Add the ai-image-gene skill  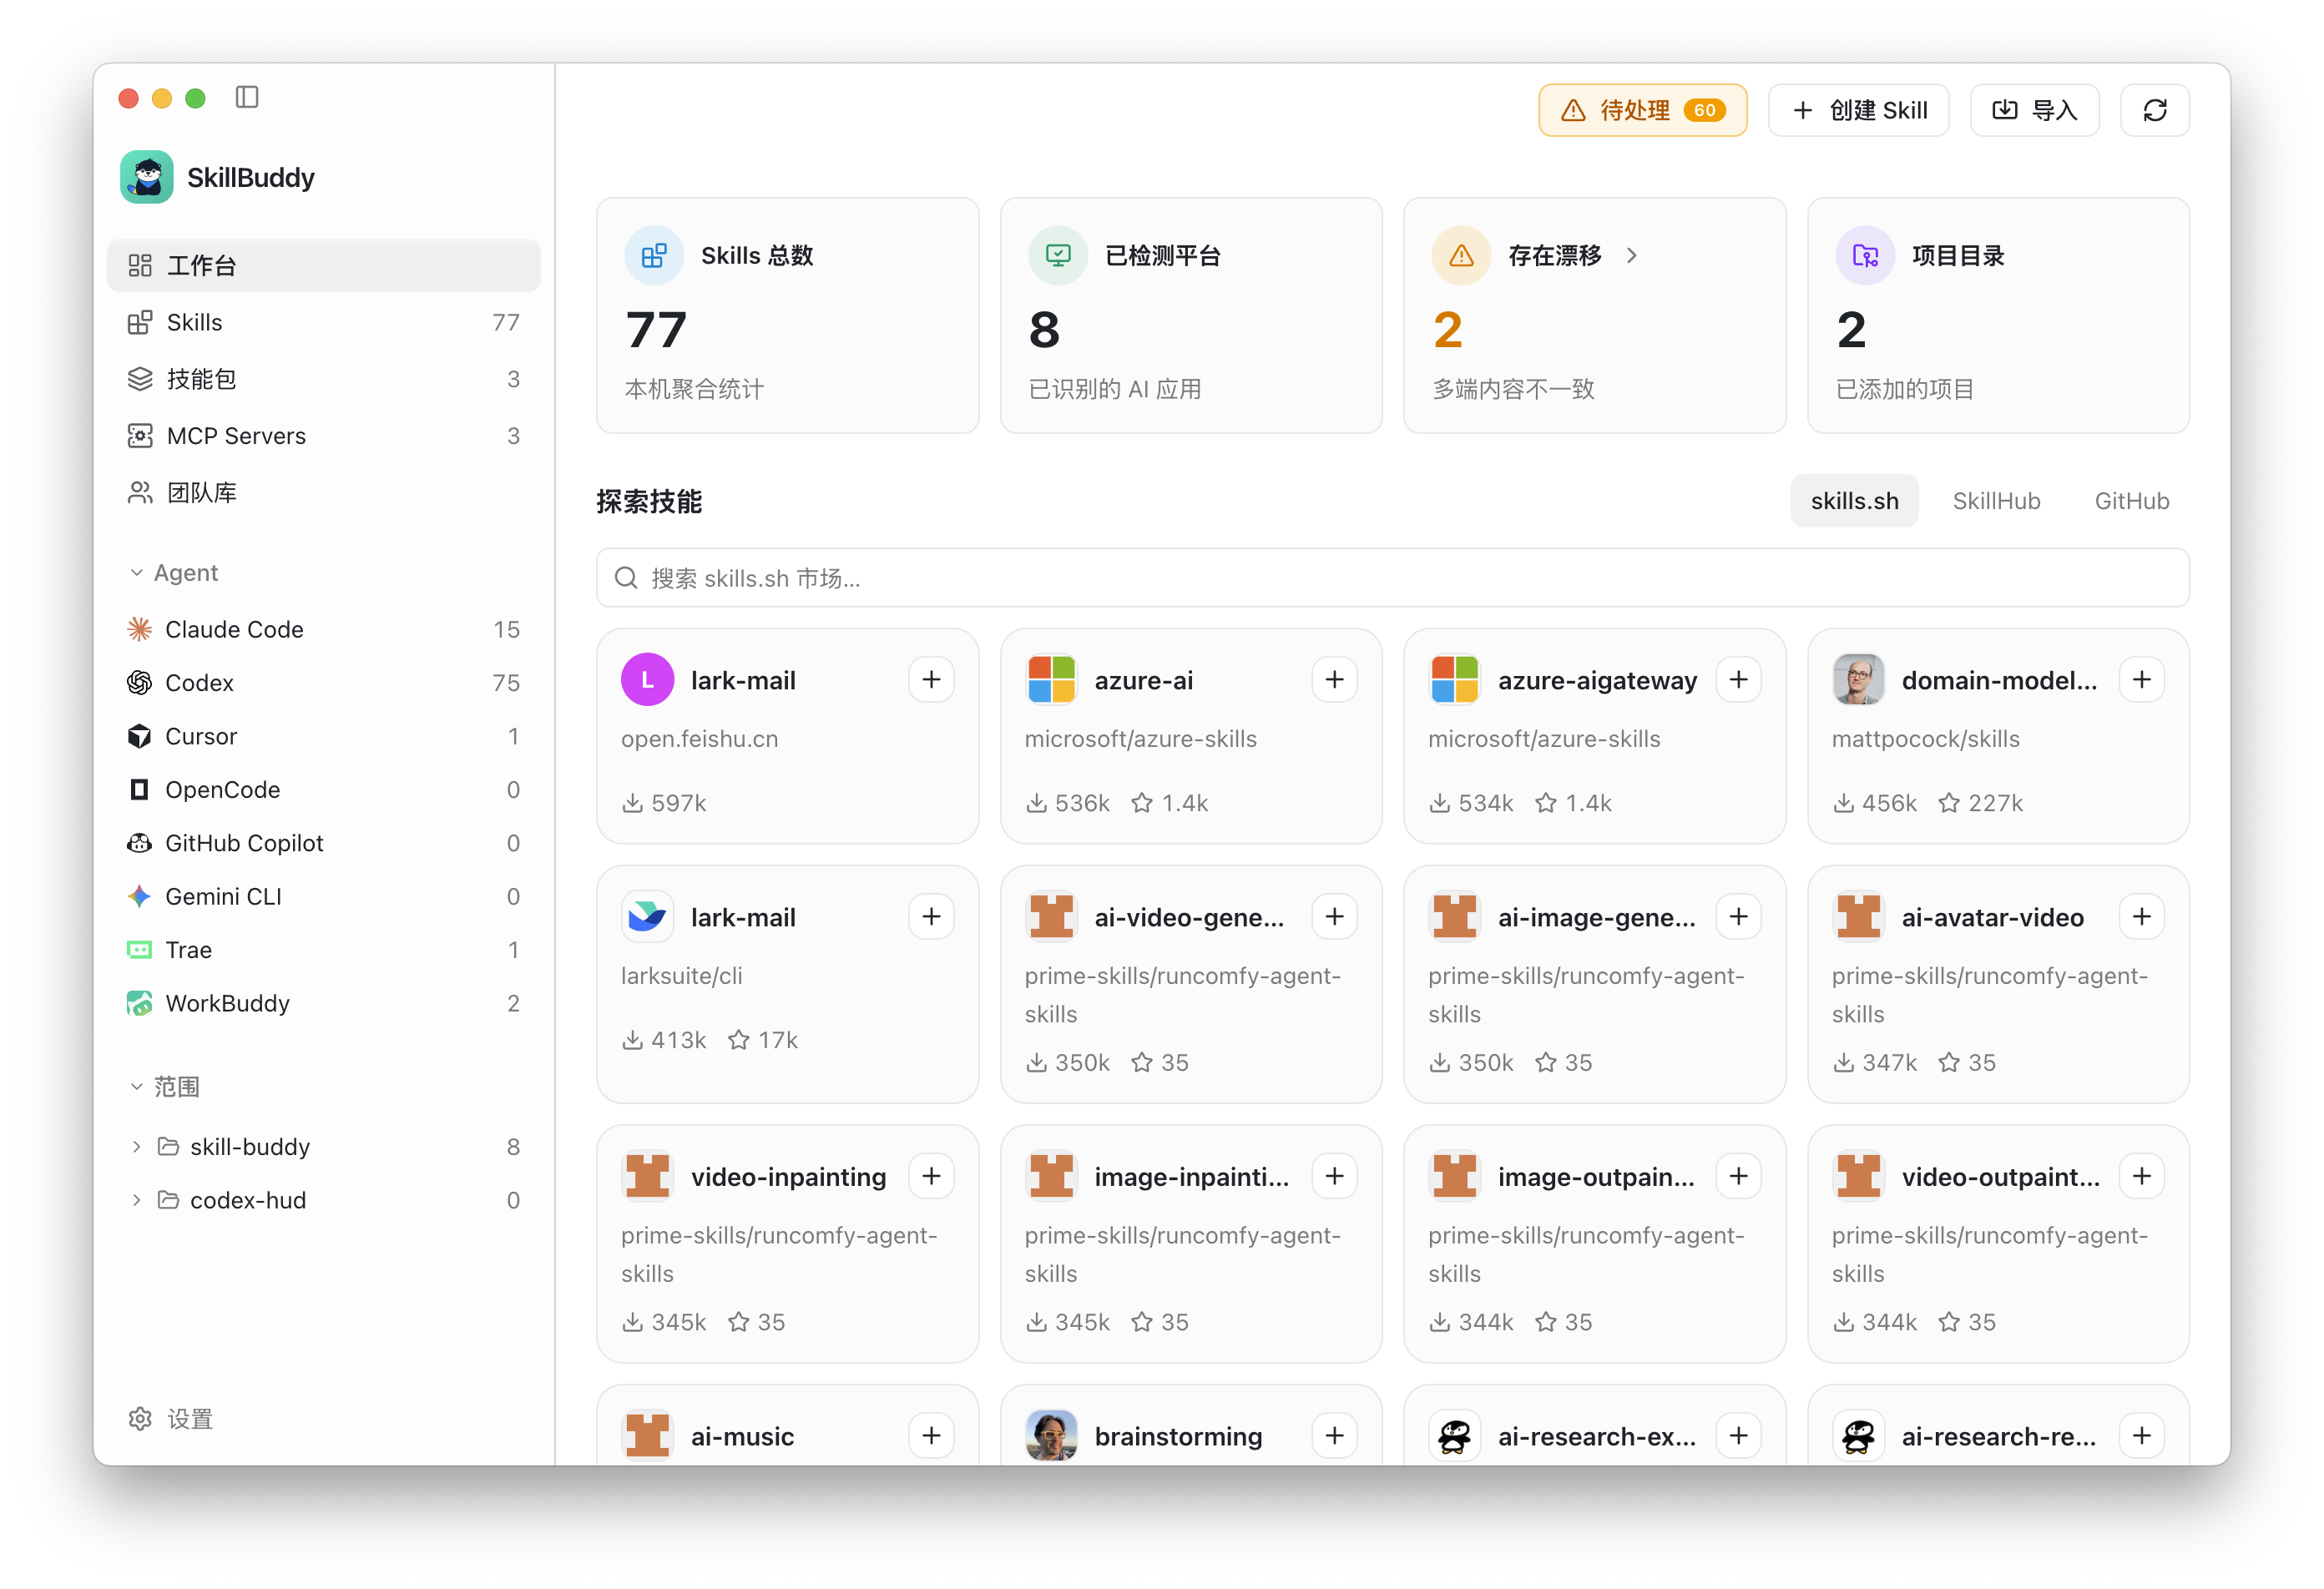click(x=1739, y=917)
